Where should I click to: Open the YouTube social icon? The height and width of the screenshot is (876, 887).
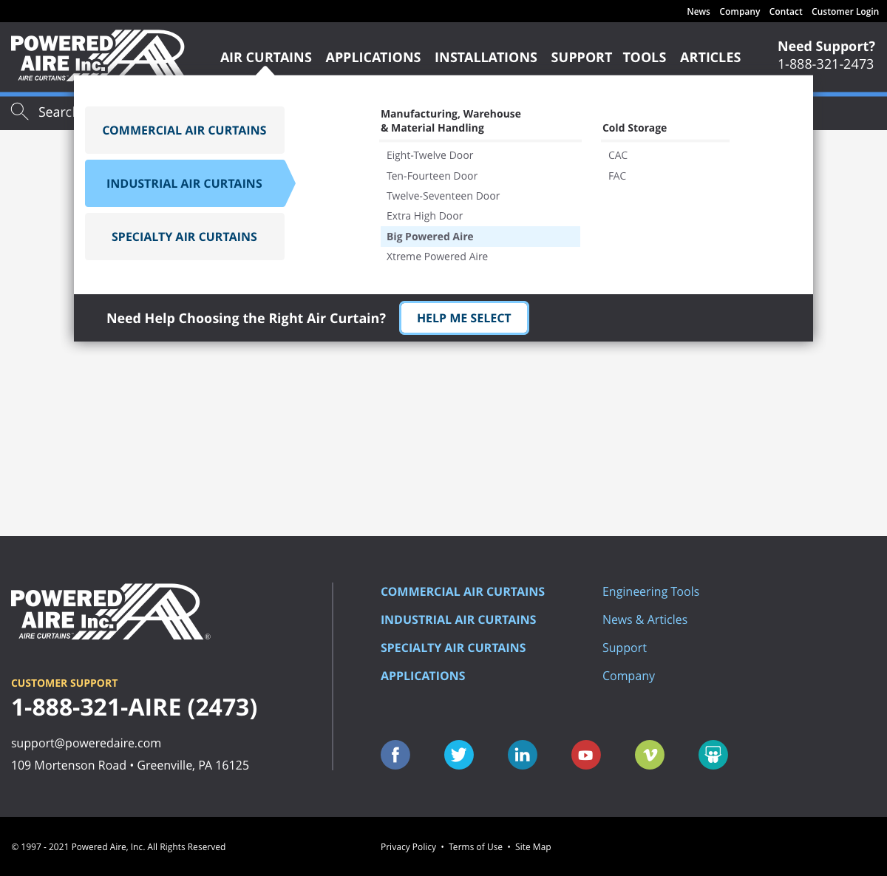pos(586,755)
